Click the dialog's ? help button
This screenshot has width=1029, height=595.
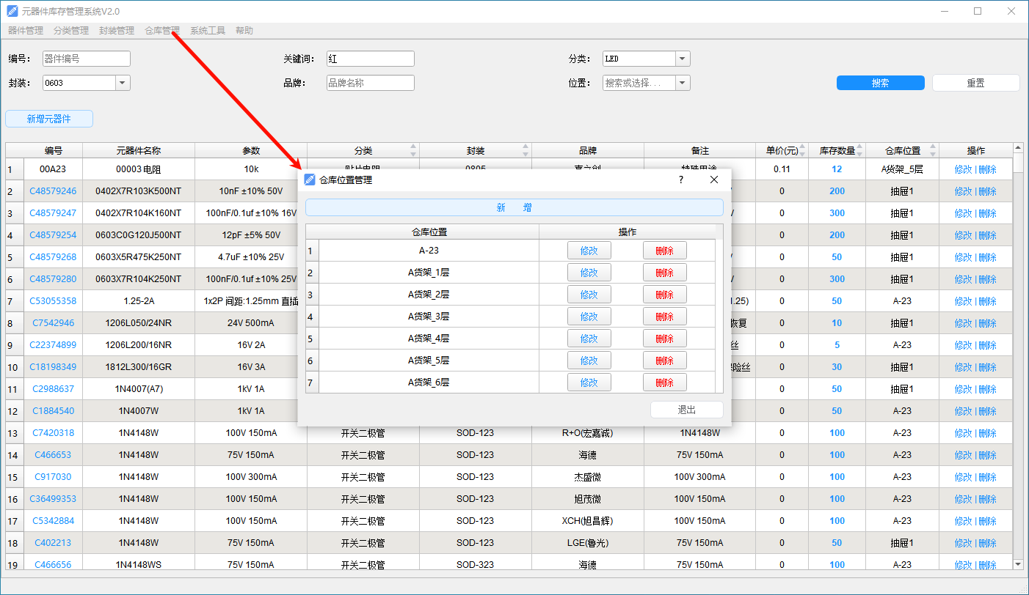pos(681,180)
